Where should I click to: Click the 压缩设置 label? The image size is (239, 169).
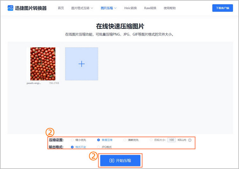pos(56,140)
